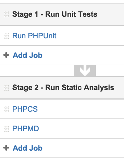The width and height of the screenshot is (124, 163).
Task: Select Stage 2 - Run Static Analysis title
Action: click(63, 88)
